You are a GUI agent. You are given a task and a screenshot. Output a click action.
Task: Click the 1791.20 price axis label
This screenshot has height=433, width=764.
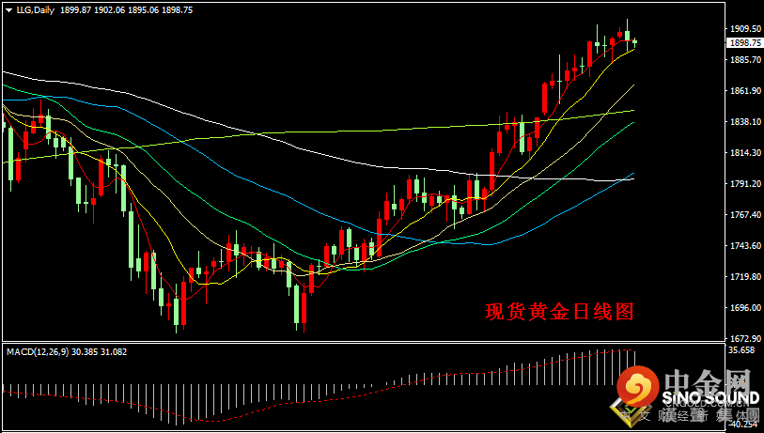745,183
